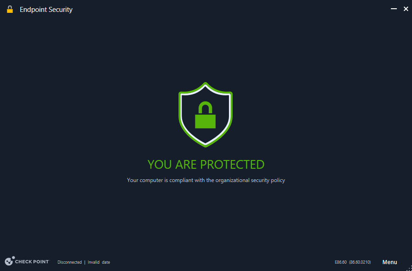The height and width of the screenshot is (271, 412).
Task: Click the Check Point round logo emblem
Action: pos(10,261)
